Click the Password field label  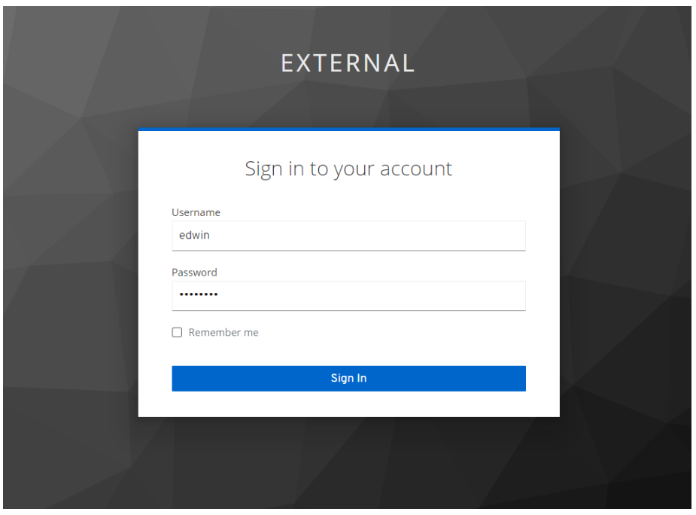pos(194,273)
